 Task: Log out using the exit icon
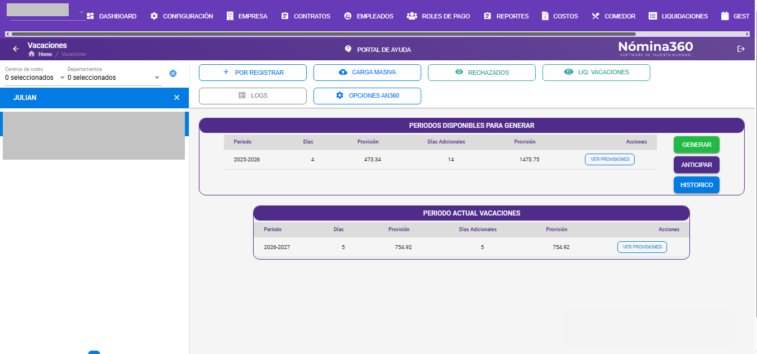tap(741, 49)
